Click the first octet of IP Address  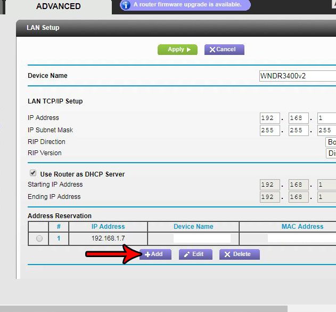(x=270, y=118)
